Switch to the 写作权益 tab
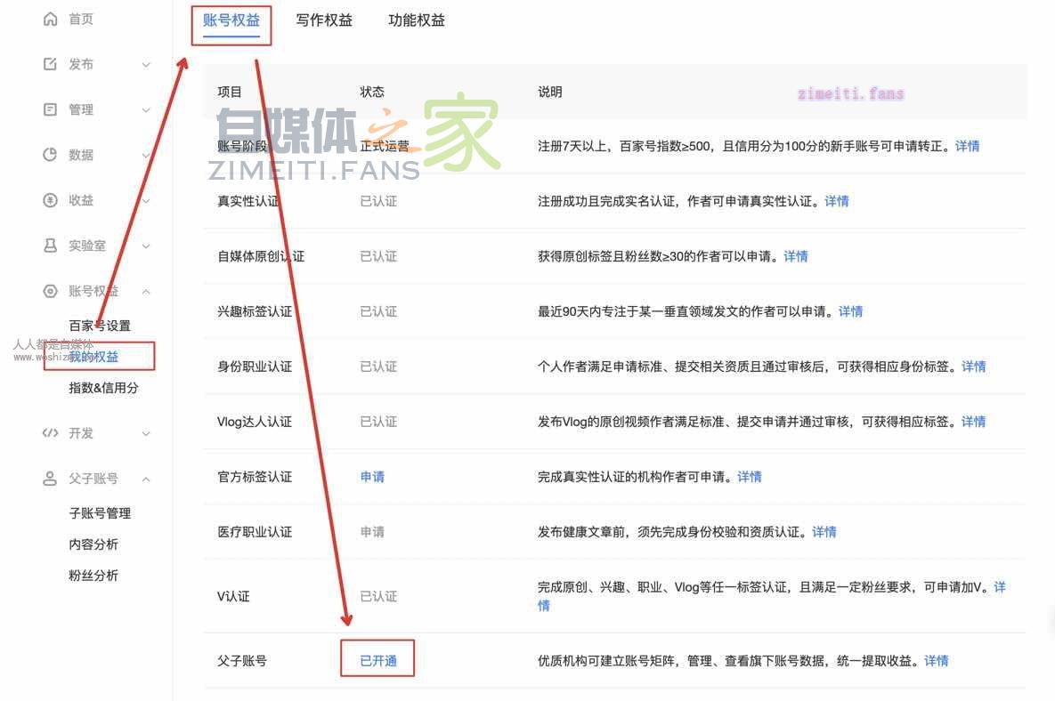 (324, 20)
